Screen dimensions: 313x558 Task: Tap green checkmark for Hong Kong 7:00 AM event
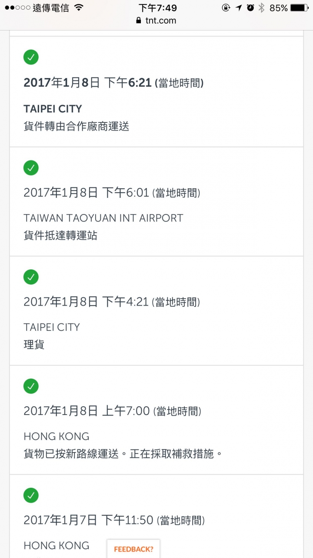click(31, 386)
